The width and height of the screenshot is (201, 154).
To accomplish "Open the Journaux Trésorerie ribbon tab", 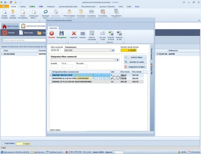I will [x=107, y=6].
